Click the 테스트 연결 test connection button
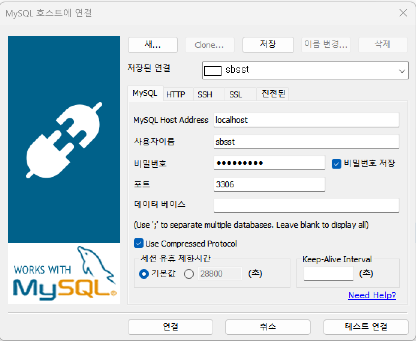This screenshot has height=341, width=416. coord(366,327)
